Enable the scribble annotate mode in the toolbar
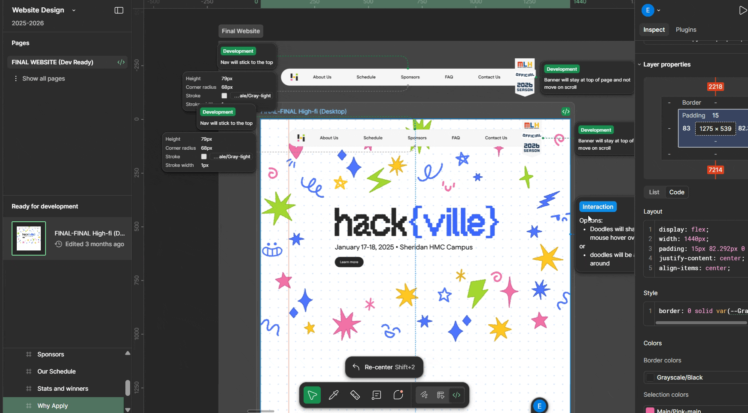 (425, 395)
